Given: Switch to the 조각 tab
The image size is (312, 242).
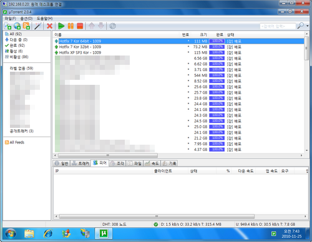Looking at the screenshot, I should pyautogui.click(x=117, y=163).
